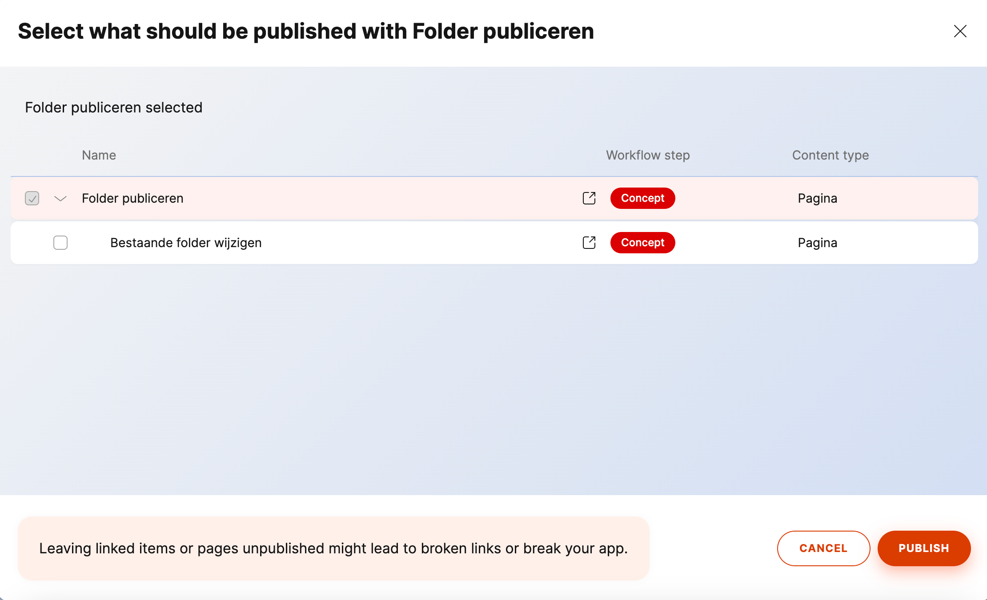Click the Name column header
The image size is (987, 600).
click(x=99, y=155)
